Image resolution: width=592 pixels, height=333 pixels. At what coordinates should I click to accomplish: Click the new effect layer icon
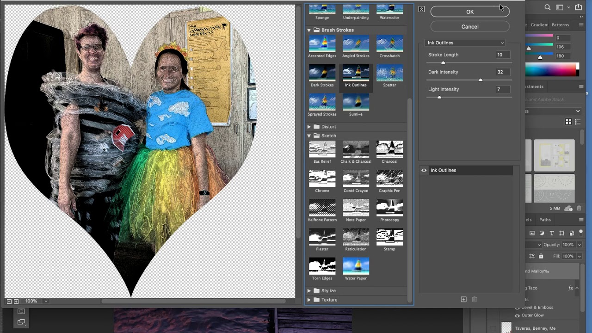[463, 299]
